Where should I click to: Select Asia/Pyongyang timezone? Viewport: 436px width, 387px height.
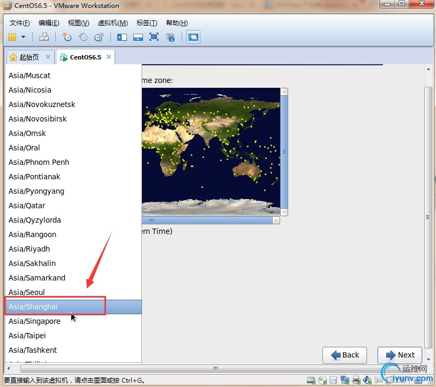click(73, 191)
